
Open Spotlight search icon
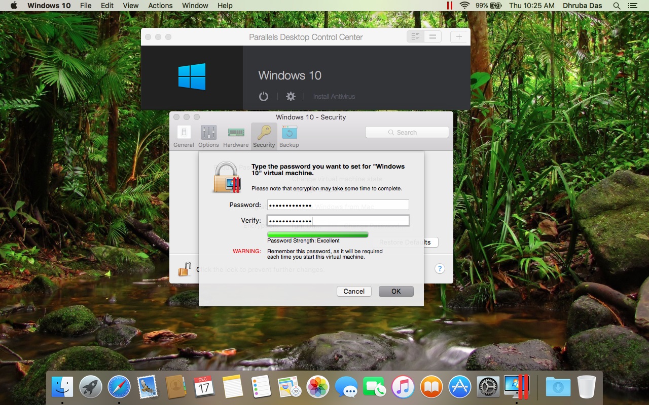point(617,6)
